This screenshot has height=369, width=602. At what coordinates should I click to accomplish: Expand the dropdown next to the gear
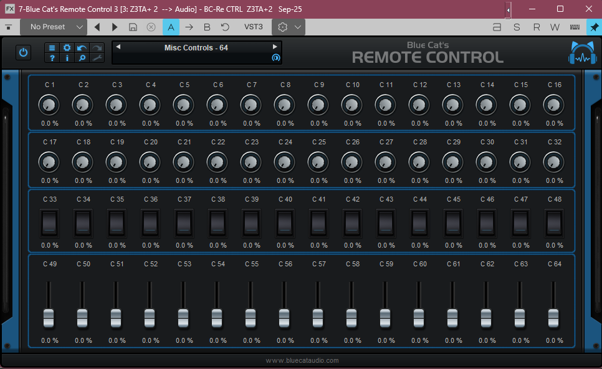pos(298,27)
